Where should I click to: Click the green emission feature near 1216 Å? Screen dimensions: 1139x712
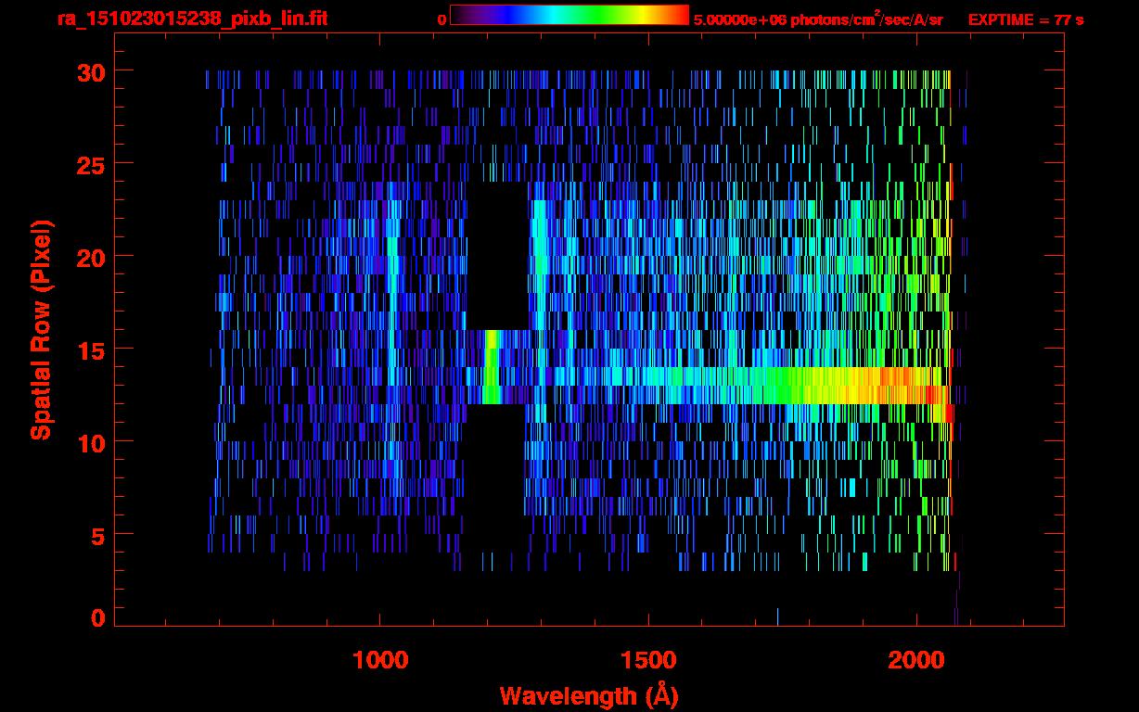[491, 367]
